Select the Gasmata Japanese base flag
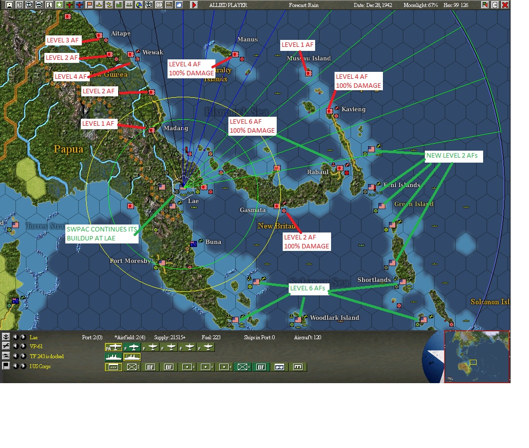This screenshot has width=529, height=448. [x=277, y=206]
